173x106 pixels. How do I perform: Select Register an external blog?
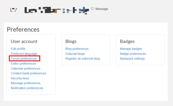coord(82,59)
